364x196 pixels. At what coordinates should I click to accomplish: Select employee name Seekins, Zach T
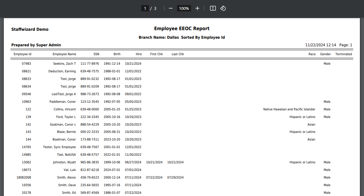64,64
